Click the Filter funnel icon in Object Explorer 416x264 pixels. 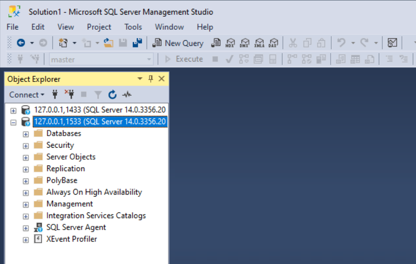pyautogui.click(x=98, y=94)
